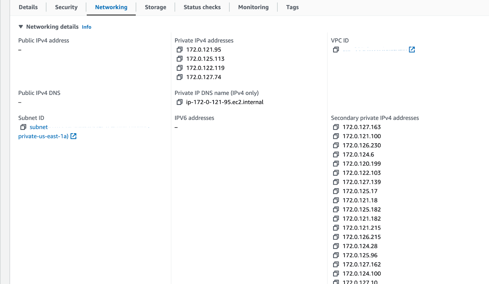Open the Details tab

pyautogui.click(x=28, y=7)
